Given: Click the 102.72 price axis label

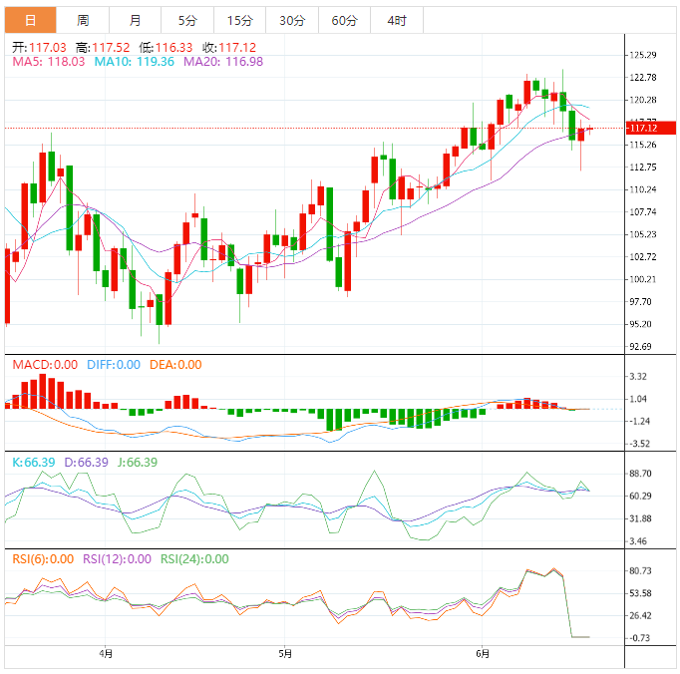Looking at the screenshot, I should click(643, 257).
